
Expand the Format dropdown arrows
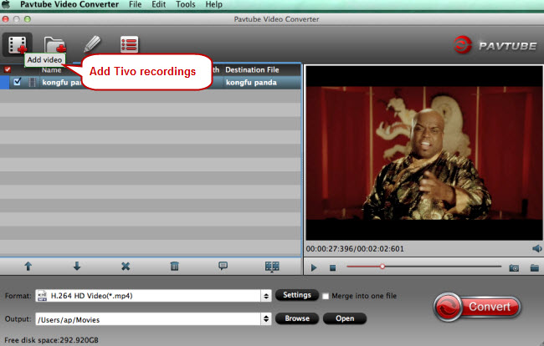click(x=266, y=296)
